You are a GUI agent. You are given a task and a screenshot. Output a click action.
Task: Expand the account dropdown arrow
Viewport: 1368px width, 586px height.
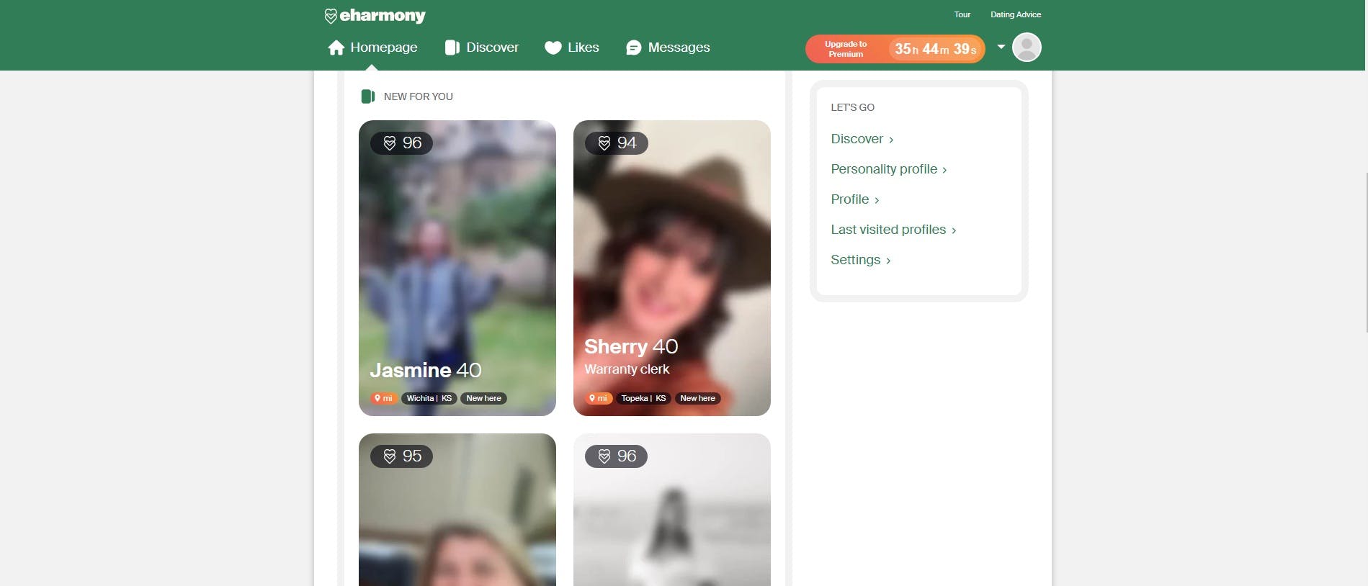click(1001, 47)
